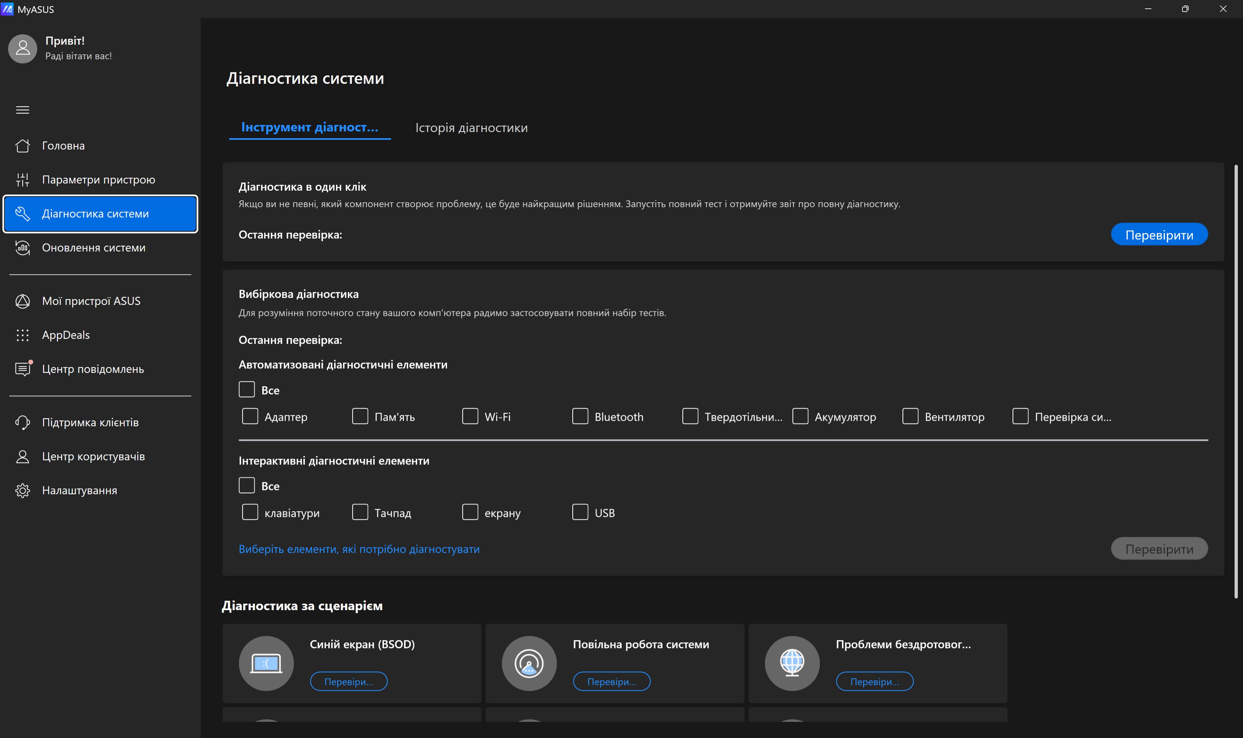Click the user profile avatar
This screenshot has height=738, width=1243.
[22, 49]
